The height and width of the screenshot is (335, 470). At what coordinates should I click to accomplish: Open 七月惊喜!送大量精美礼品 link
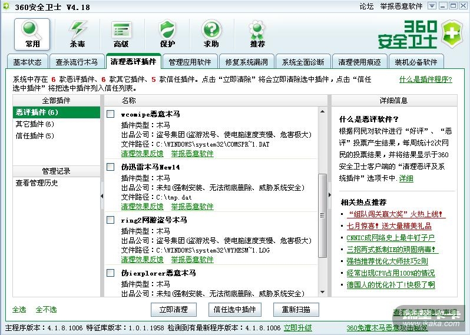[x=389, y=226]
